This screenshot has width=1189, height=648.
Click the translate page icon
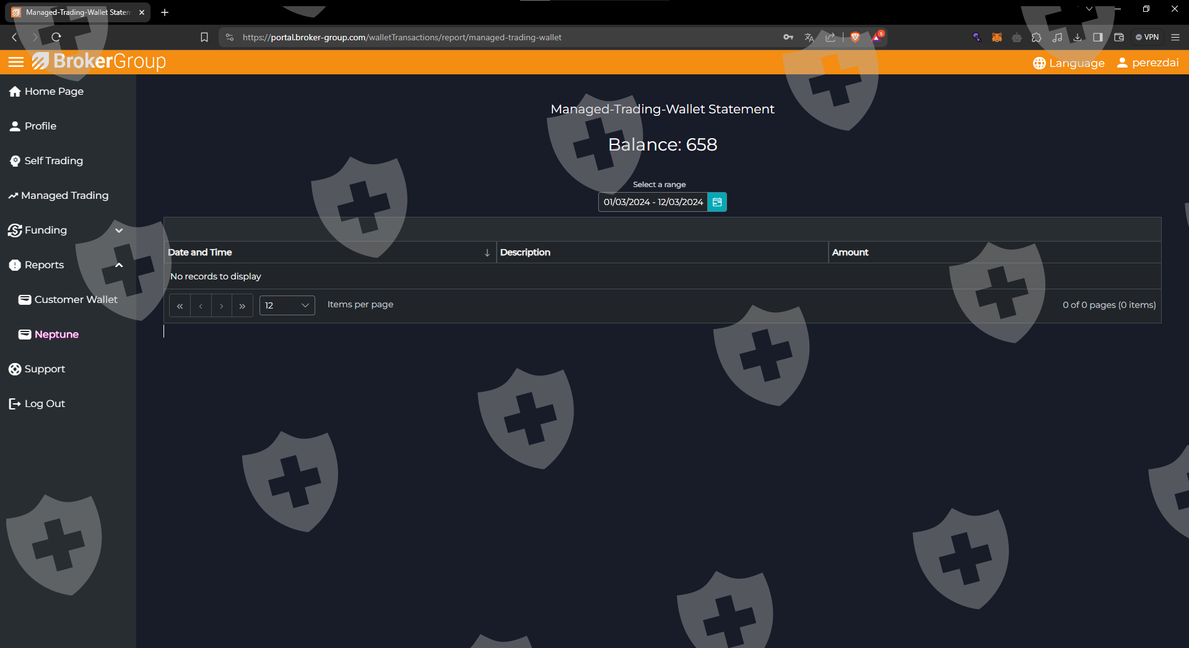point(809,37)
